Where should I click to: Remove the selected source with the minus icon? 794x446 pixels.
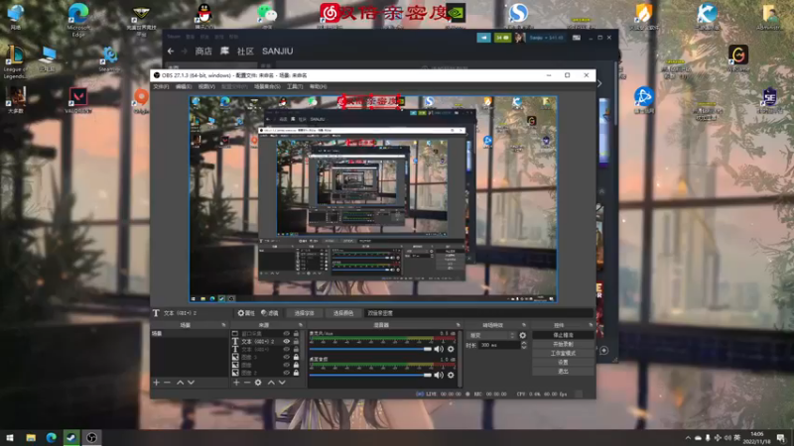point(247,383)
